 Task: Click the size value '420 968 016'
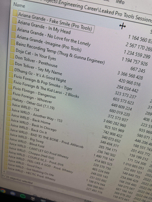(x=129, y=83)
